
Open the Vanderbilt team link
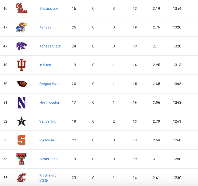47,121
